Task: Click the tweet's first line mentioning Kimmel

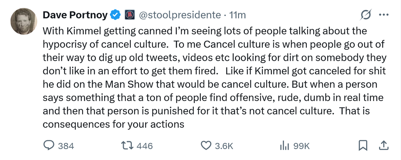Action: pos(205,30)
